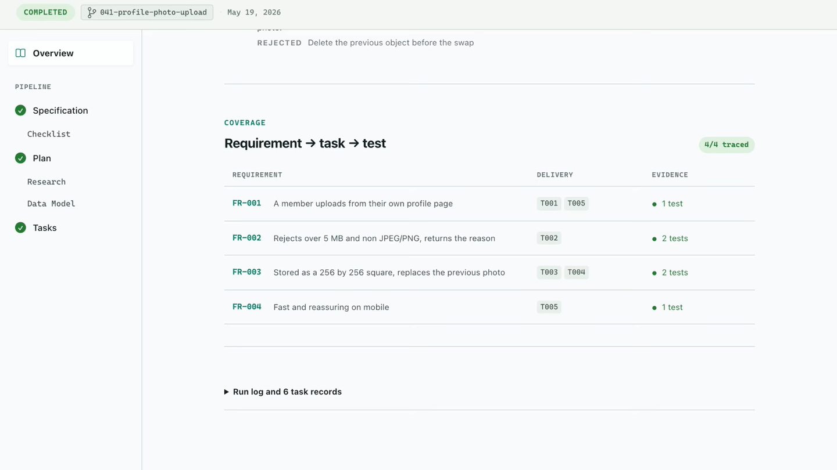Select Plan in the pipeline sidebar

pos(42,158)
